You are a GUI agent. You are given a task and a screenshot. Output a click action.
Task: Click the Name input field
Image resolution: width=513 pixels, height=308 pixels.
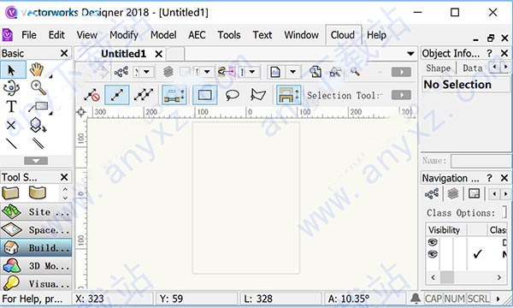point(481,161)
